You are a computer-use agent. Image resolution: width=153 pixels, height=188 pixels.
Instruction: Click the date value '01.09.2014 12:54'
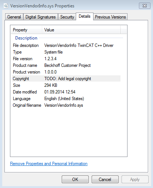pos(60,92)
